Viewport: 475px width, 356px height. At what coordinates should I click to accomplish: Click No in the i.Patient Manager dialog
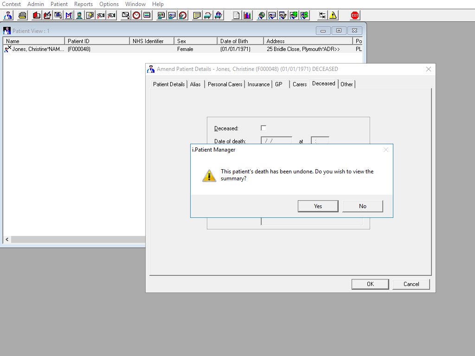point(363,206)
